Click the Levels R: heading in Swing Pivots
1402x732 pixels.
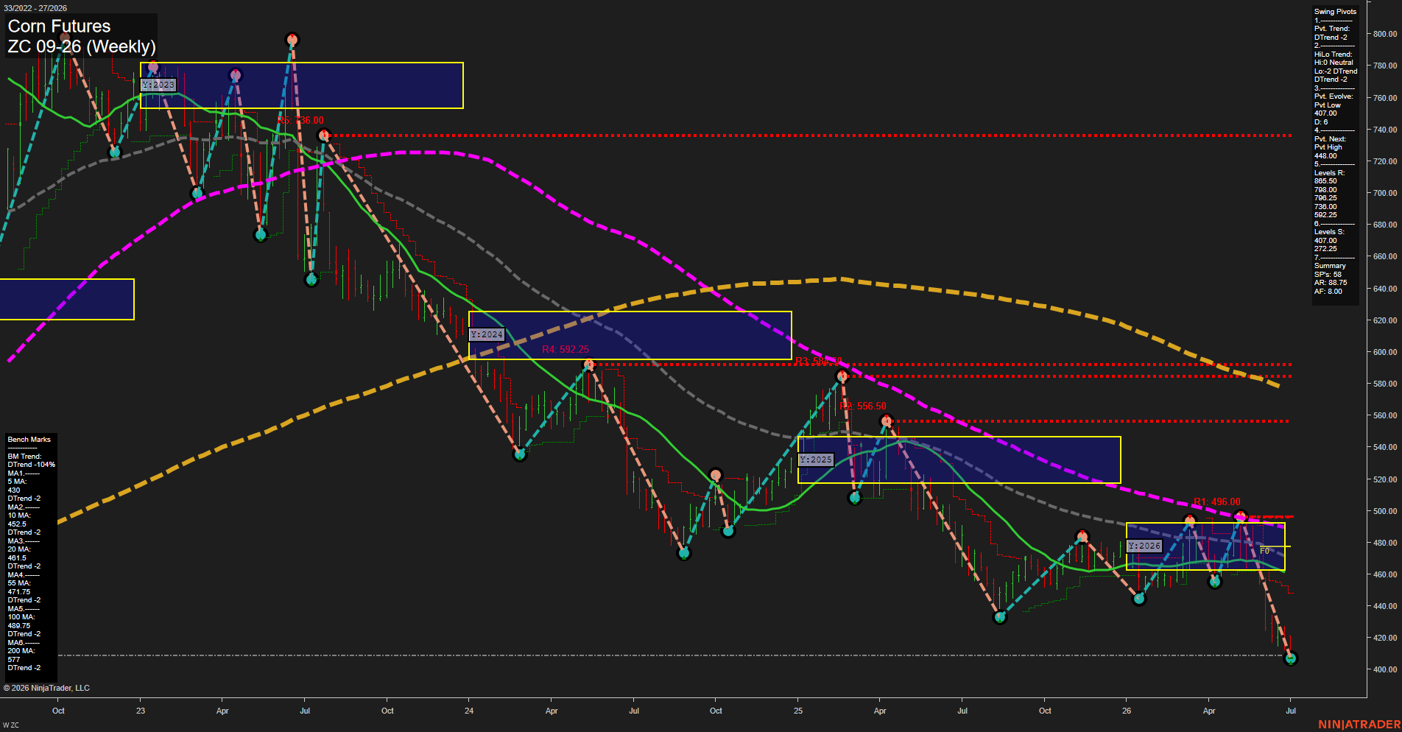point(1329,173)
